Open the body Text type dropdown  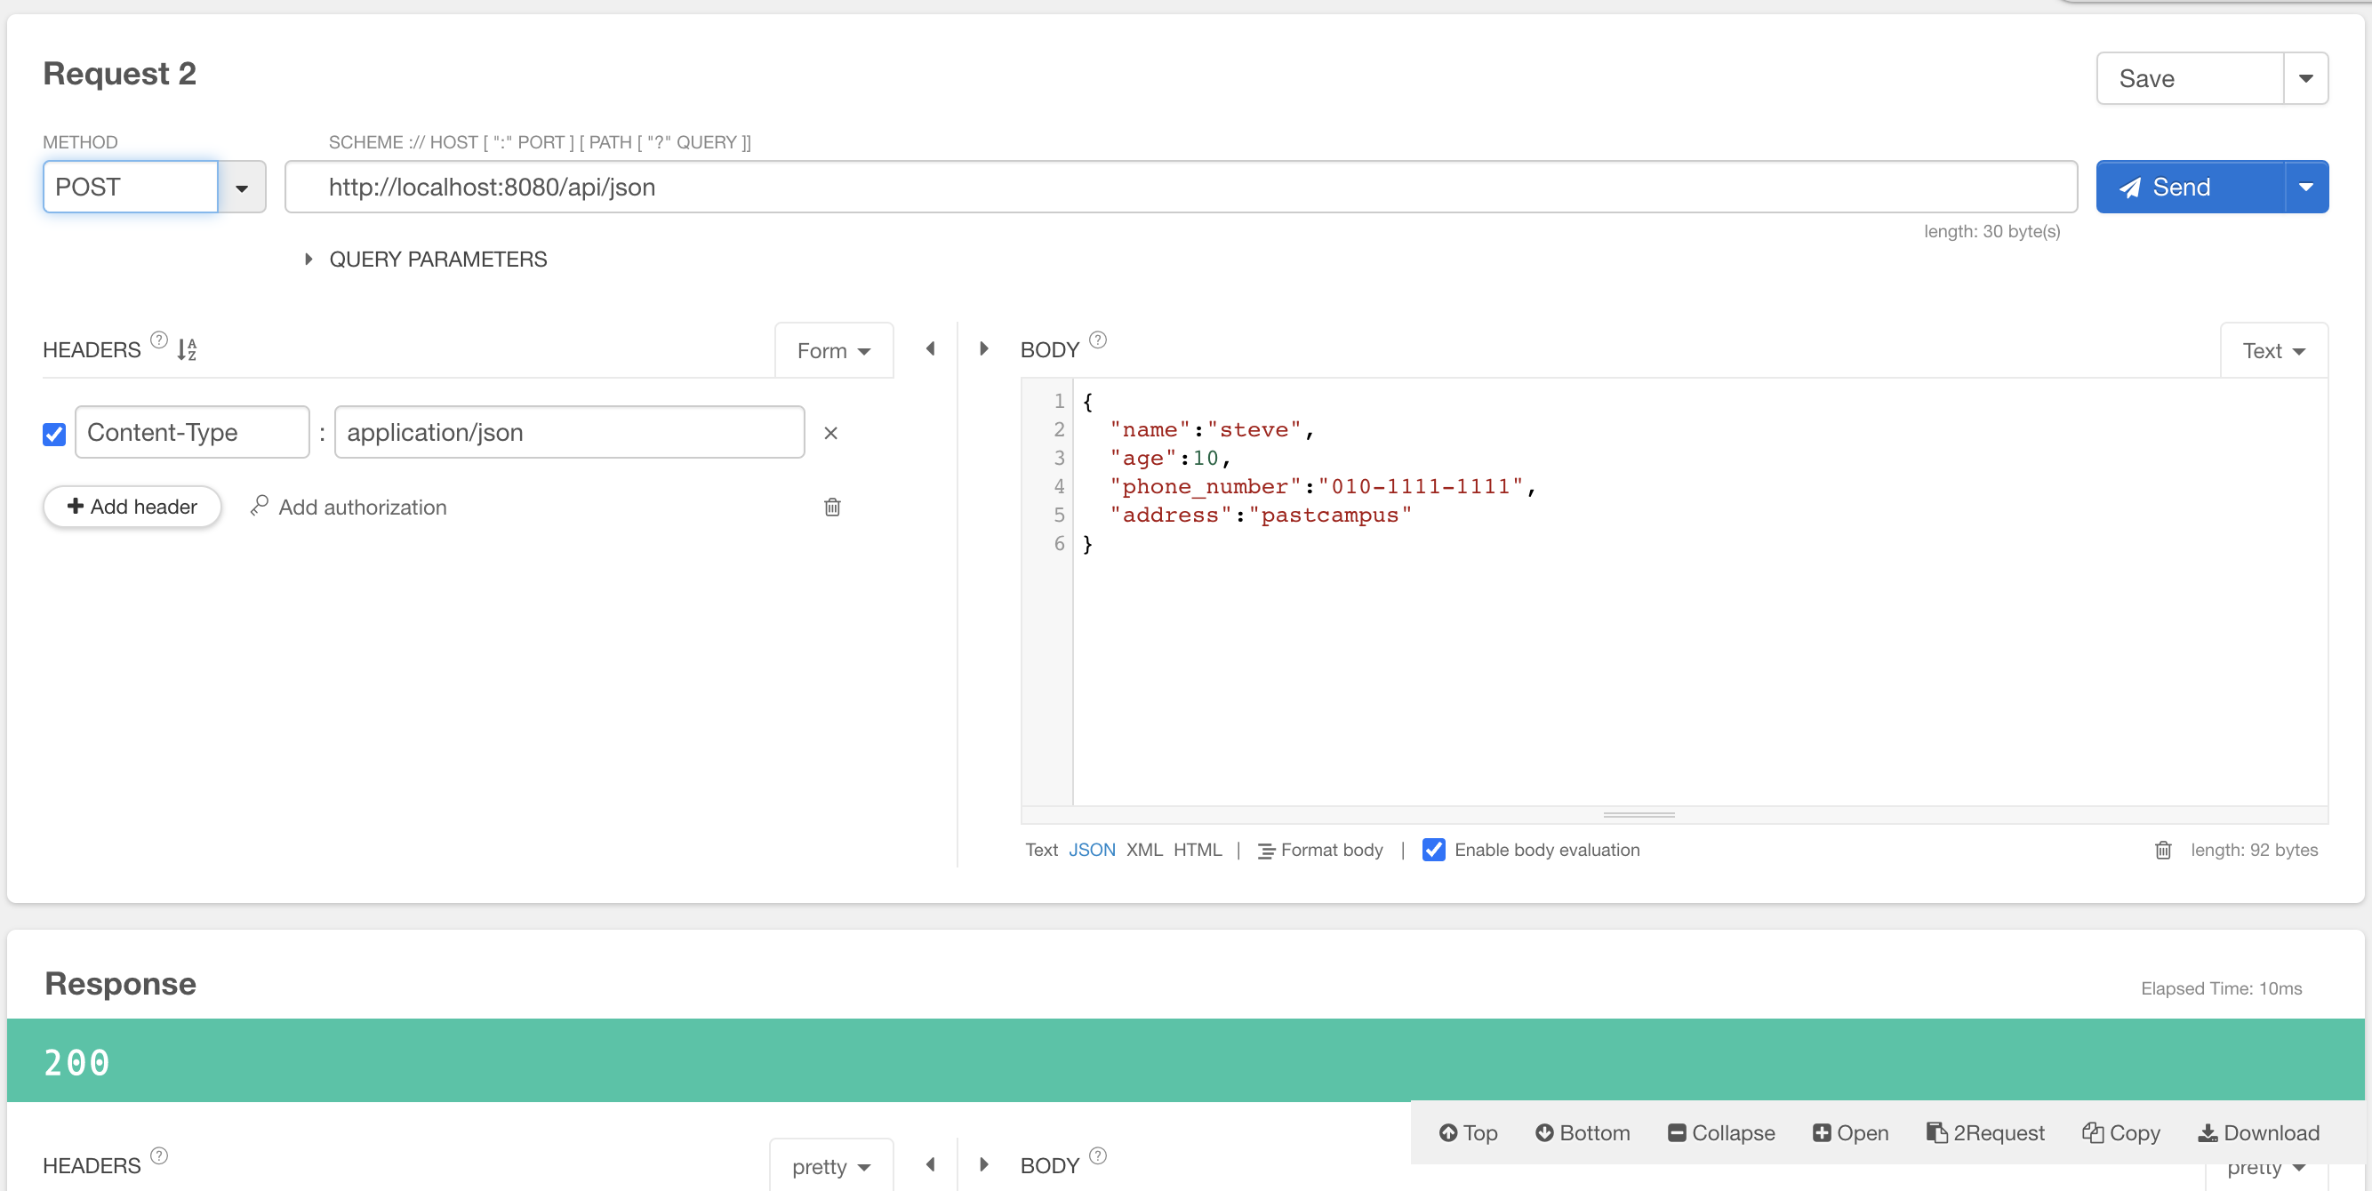click(x=2272, y=351)
